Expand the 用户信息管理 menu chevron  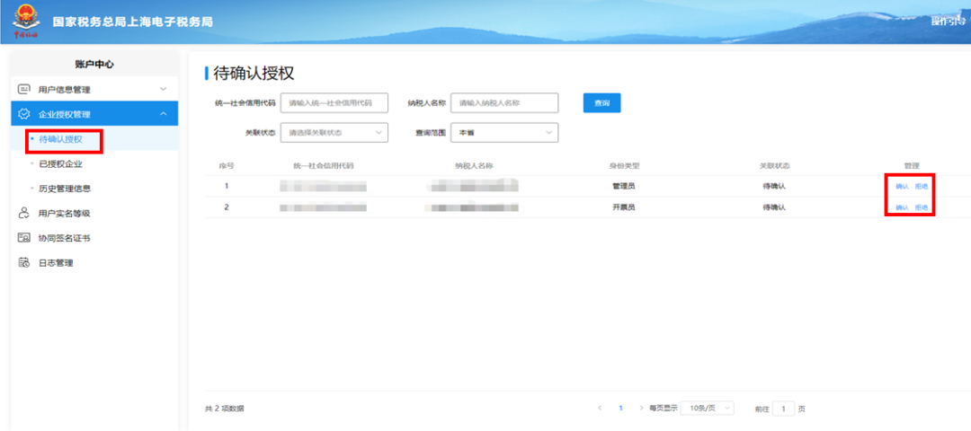pyautogui.click(x=164, y=89)
